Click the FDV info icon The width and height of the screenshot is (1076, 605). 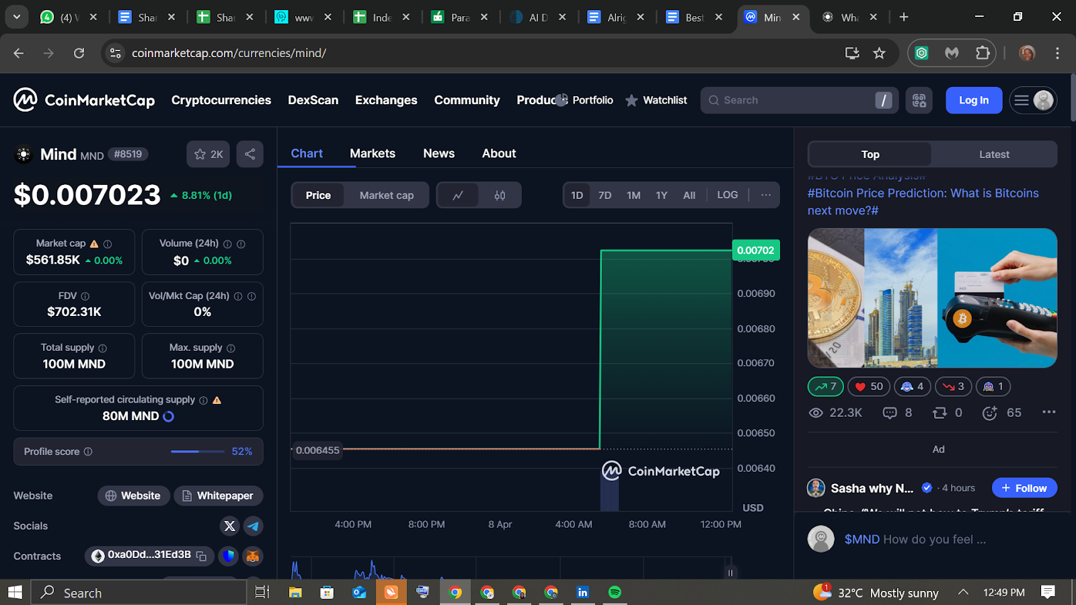pos(85,296)
